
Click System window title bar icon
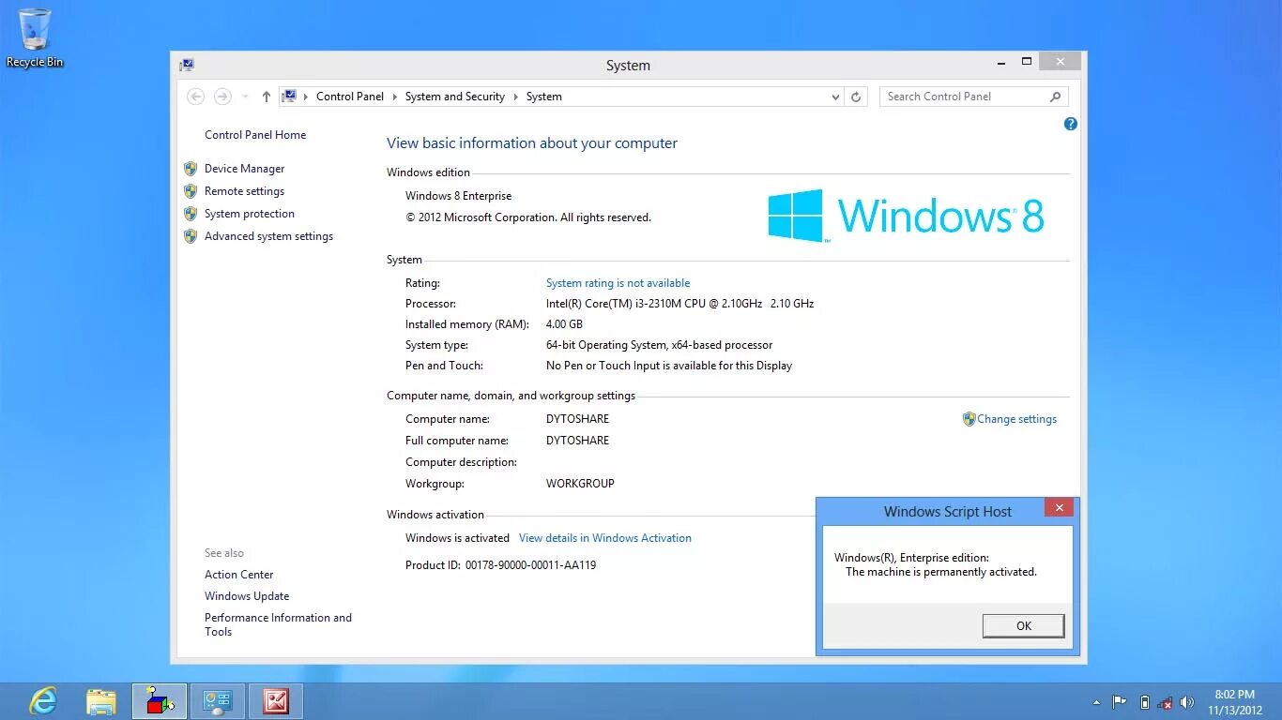(187, 65)
